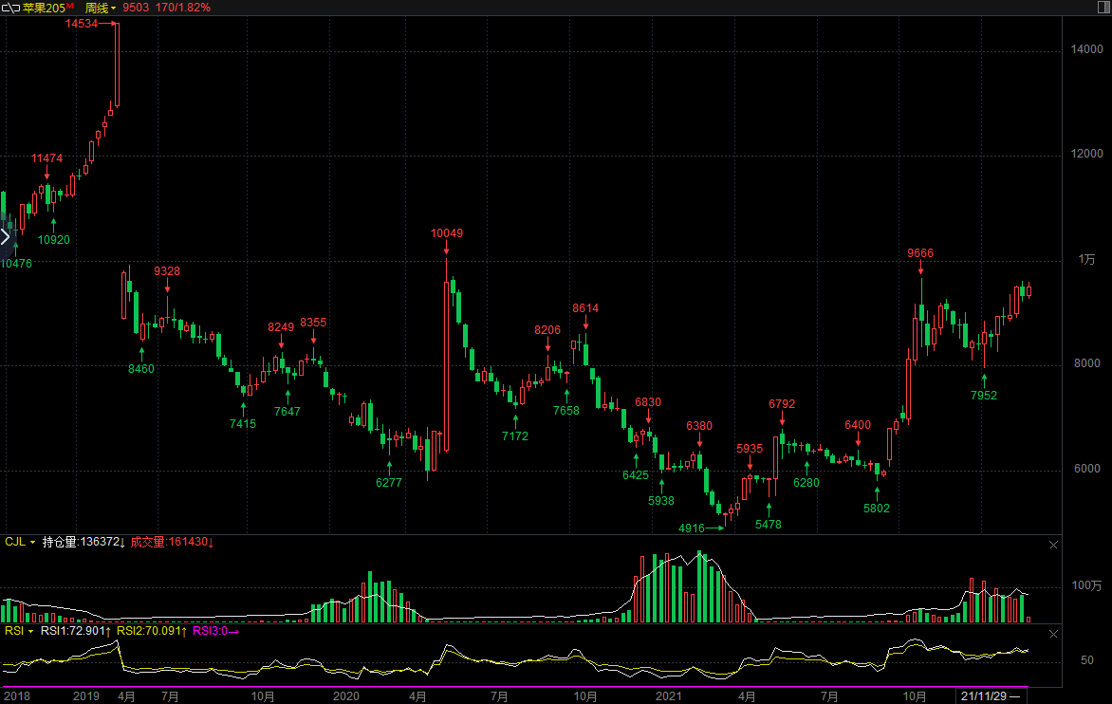Click the RSI1:72.901 value label
The image size is (1112, 704).
pyautogui.click(x=76, y=631)
